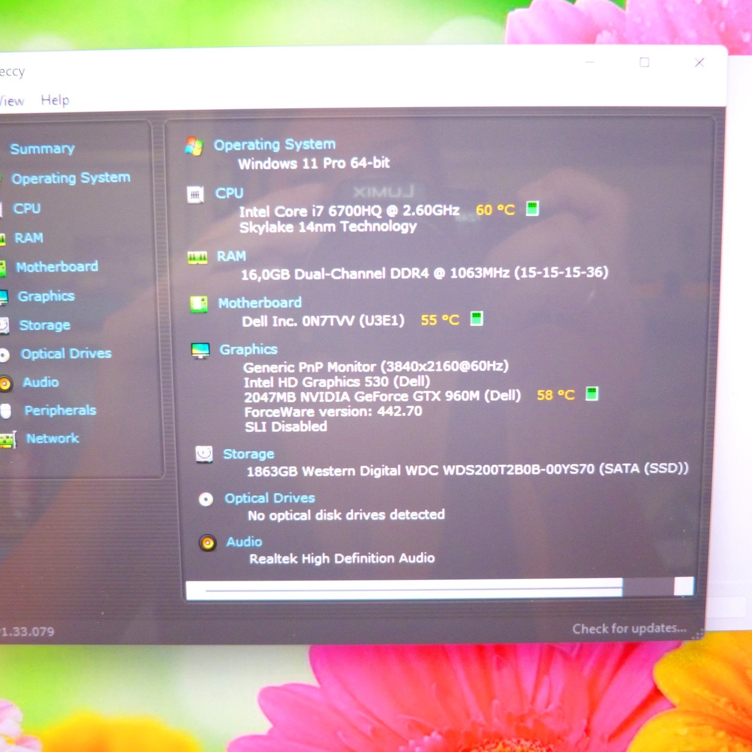This screenshot has height=752, width=752.
Task: Select Graphics in the sidebar
Action: click(46, 296)
